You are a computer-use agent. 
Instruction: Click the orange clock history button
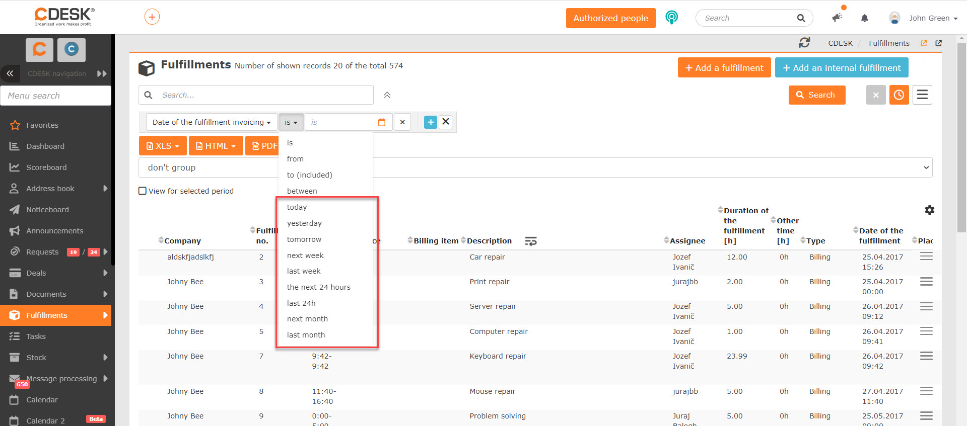pos(899,95)
